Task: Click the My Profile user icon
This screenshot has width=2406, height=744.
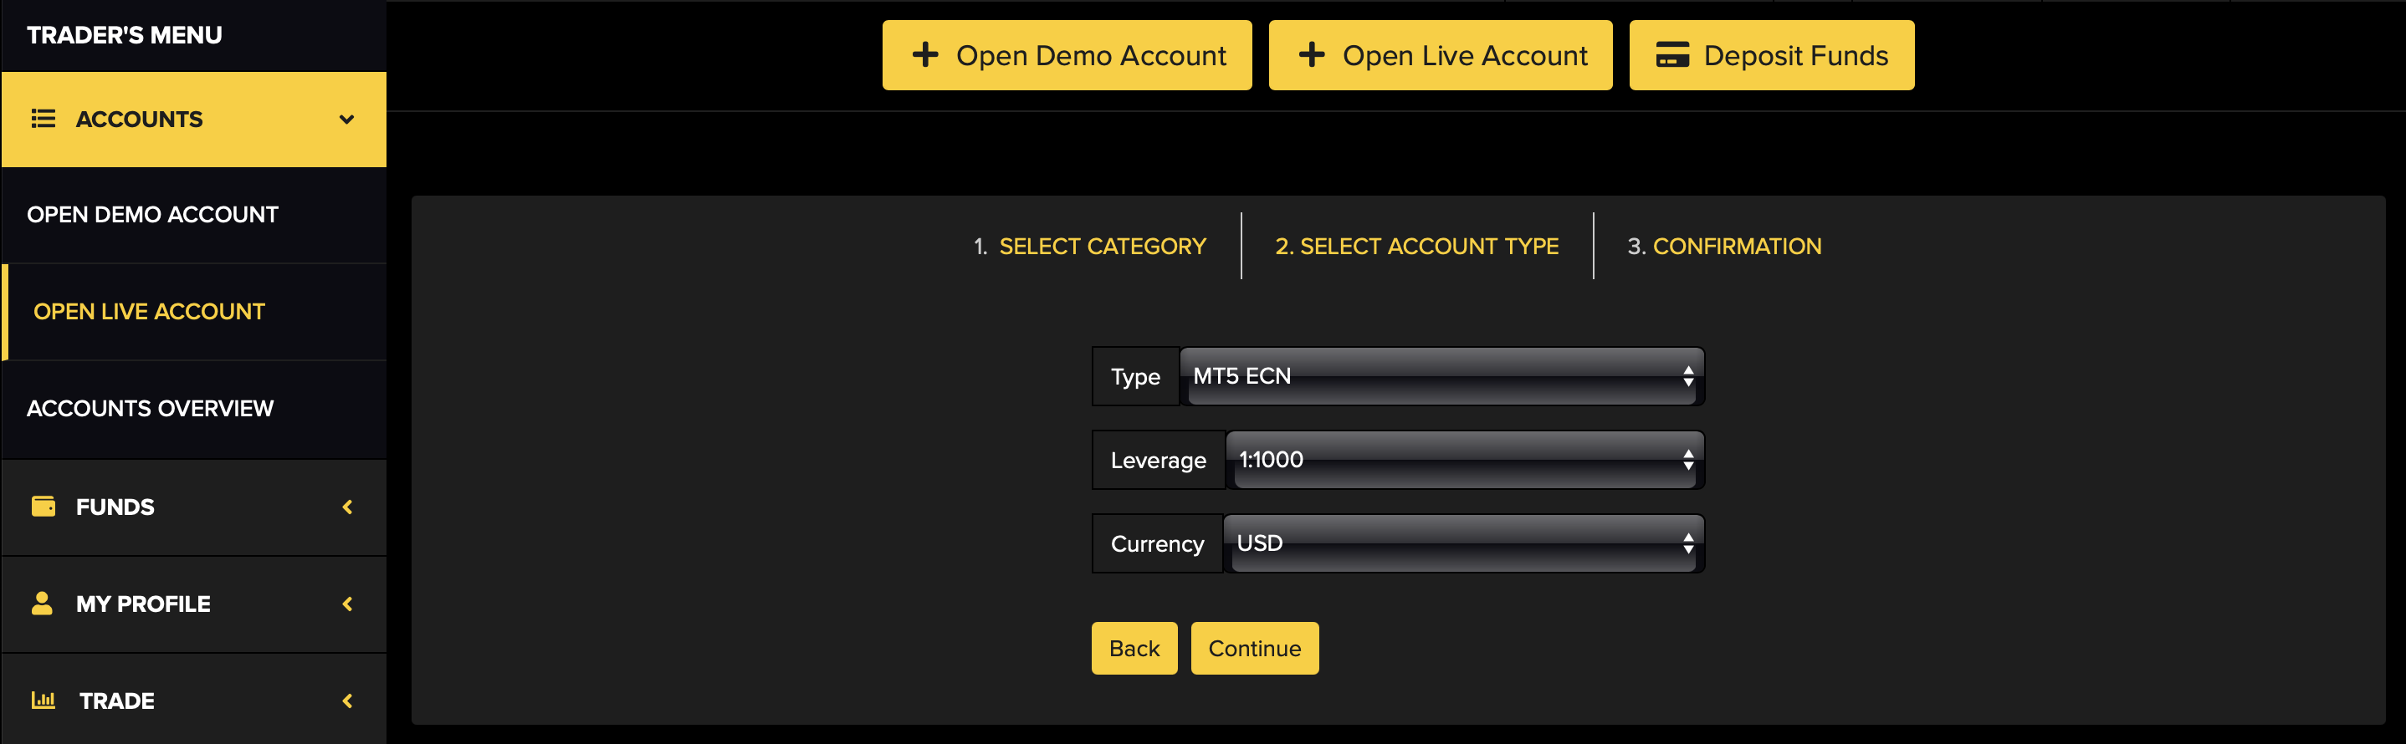Action: pyautogui.click(x=42, y=603)
